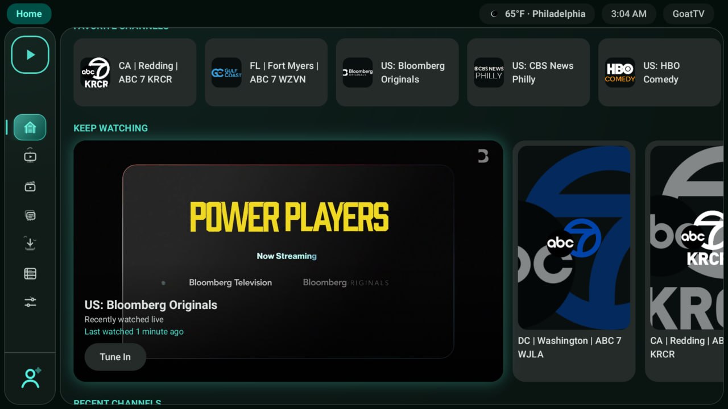
Task: Click the HBO Comedy logo
Action: coord(620,73)
